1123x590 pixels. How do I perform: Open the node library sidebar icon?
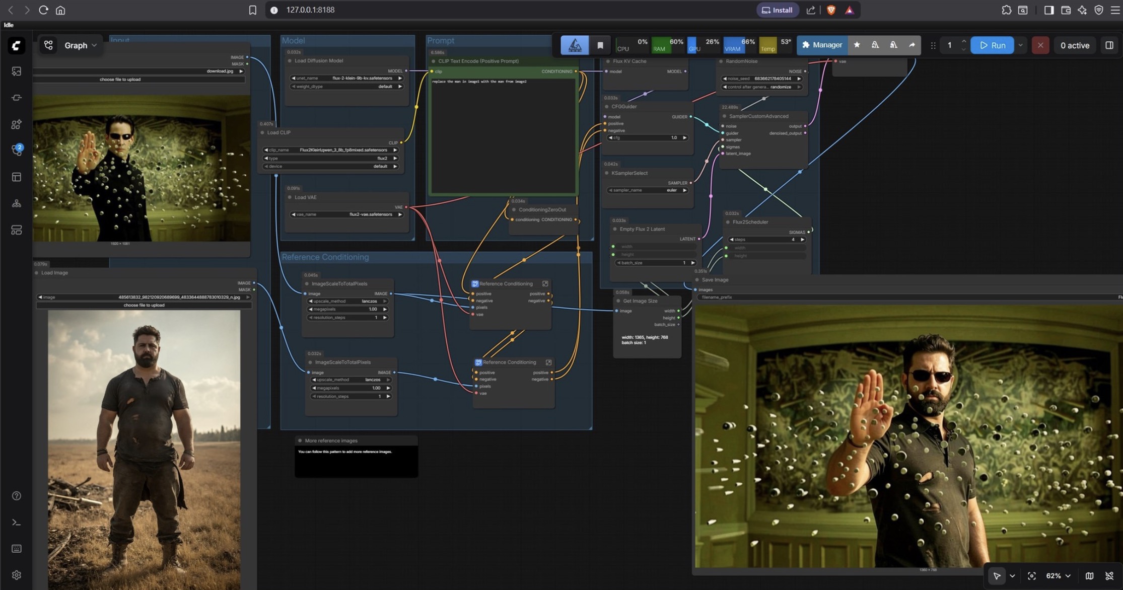(16, 124)
